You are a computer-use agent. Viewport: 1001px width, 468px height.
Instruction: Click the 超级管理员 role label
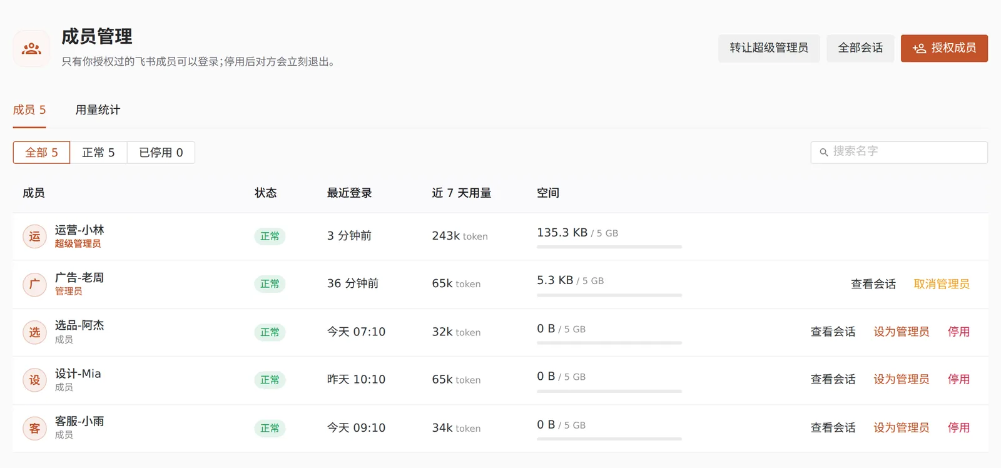coord(78,244)
